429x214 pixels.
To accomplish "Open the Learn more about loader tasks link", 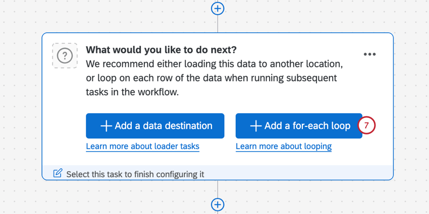I will point(142,147).
